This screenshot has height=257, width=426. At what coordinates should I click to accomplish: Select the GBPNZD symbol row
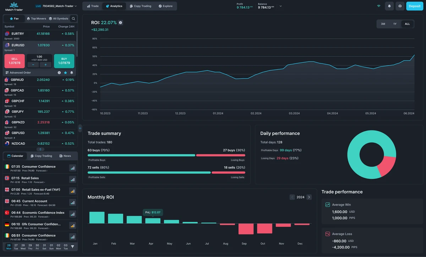click(x=40, y=124)
